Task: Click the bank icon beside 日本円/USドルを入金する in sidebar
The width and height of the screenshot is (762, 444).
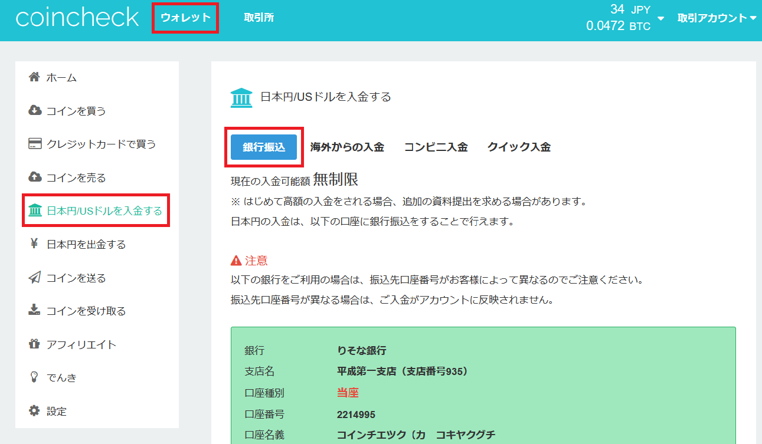Action: coord(35,211)
